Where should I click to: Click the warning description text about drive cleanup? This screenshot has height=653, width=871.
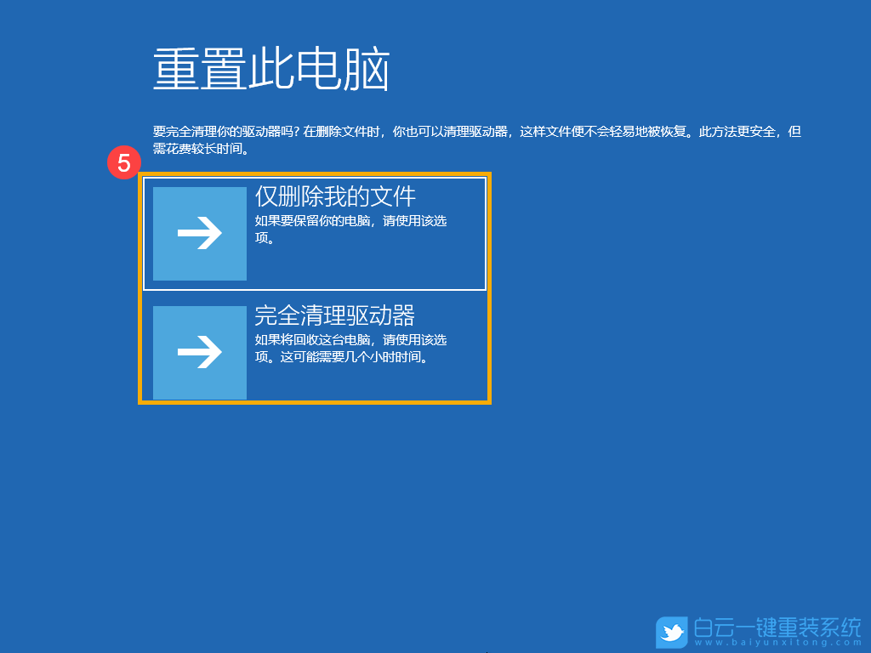point(476,139)
